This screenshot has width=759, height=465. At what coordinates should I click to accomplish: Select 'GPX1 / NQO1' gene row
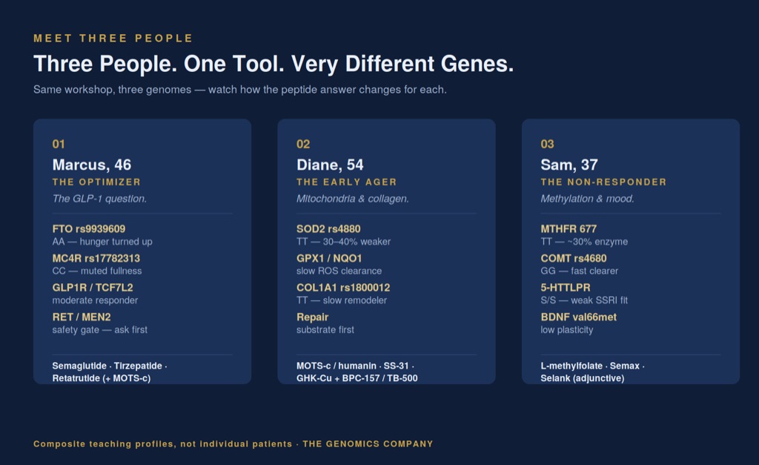click(329, 258)
